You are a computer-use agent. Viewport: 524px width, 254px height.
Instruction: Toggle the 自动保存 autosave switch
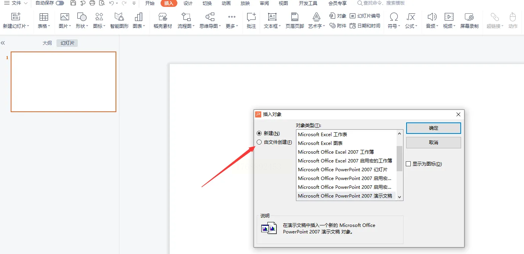60,3
